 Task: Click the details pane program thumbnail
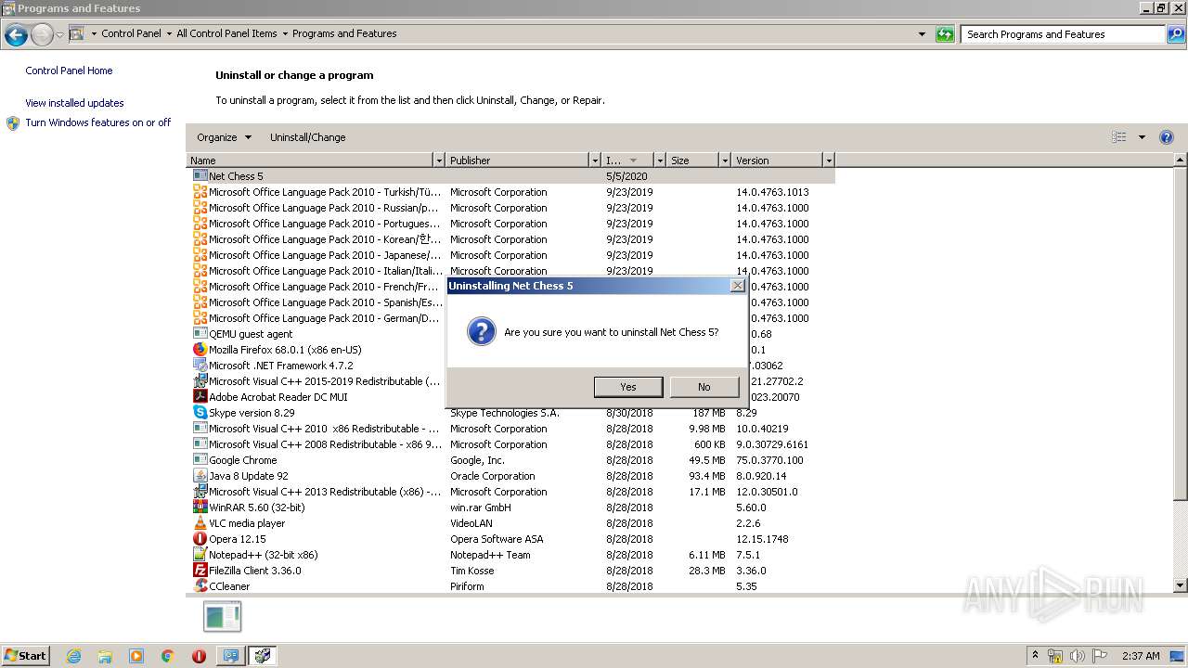pos(222,617)
